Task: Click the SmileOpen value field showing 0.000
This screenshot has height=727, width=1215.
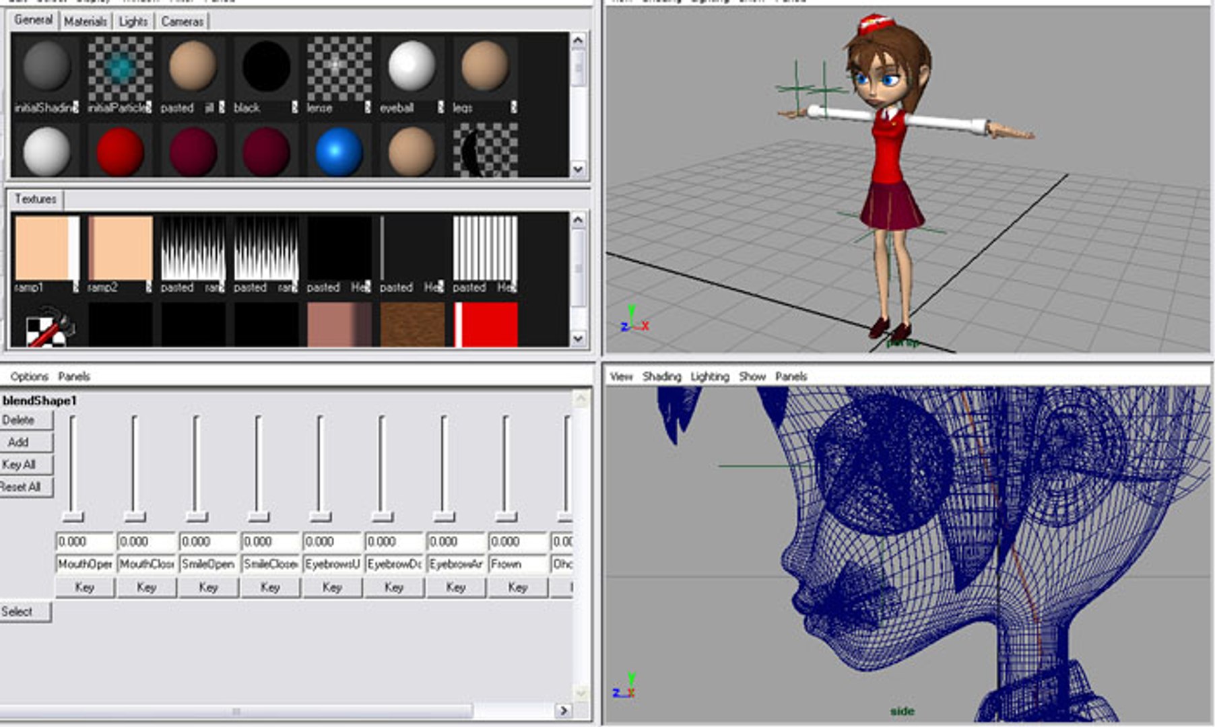Action: (x=208, y=542)
